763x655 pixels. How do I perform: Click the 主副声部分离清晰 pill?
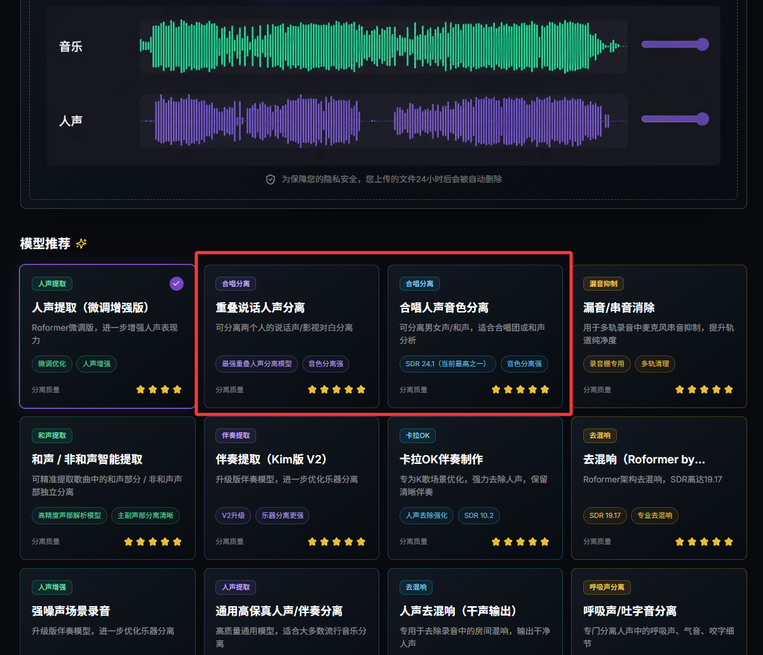click(x=145, y=515)
